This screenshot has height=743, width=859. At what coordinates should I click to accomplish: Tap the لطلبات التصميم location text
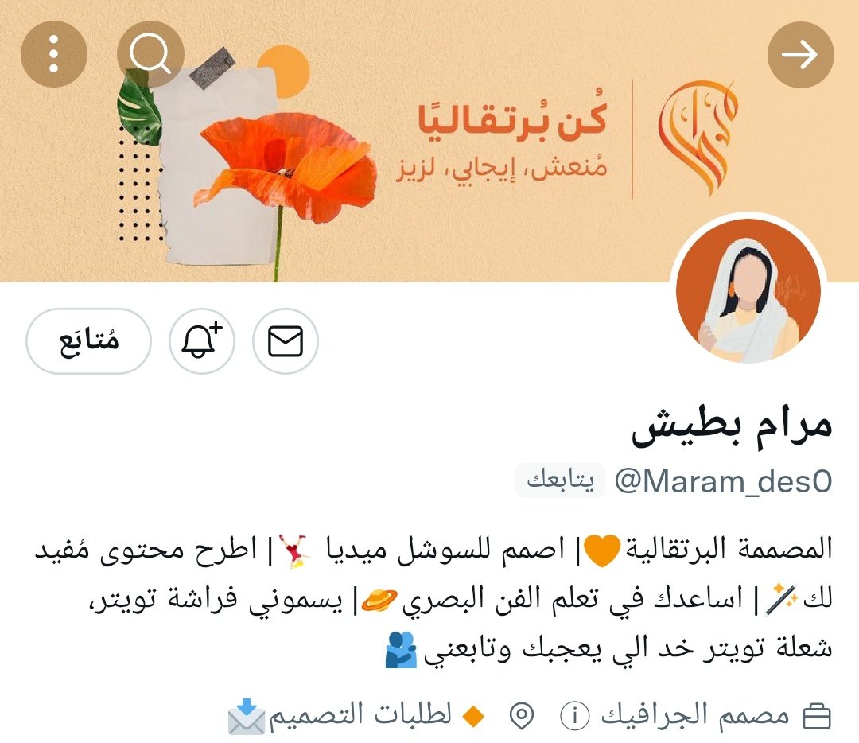pyautogui.click(x=360, y=714)
